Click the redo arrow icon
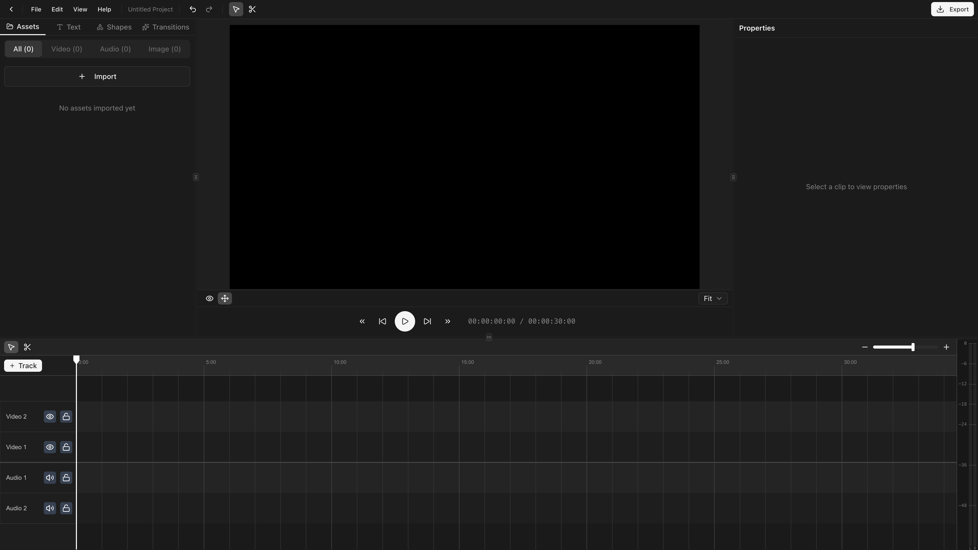This screenshot has height=550, width=978. click(209, 9)
